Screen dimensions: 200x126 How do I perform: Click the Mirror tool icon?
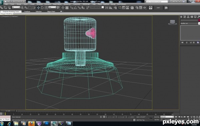pos(107,8)
